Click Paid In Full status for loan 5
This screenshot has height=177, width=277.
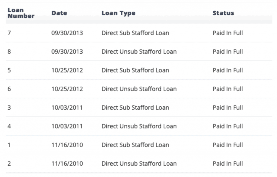point(227,70)
